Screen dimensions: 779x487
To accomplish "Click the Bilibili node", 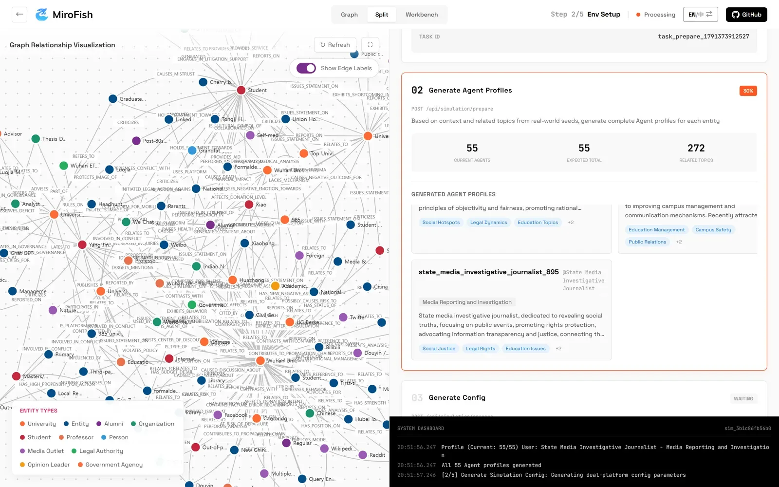I will 319,347.
